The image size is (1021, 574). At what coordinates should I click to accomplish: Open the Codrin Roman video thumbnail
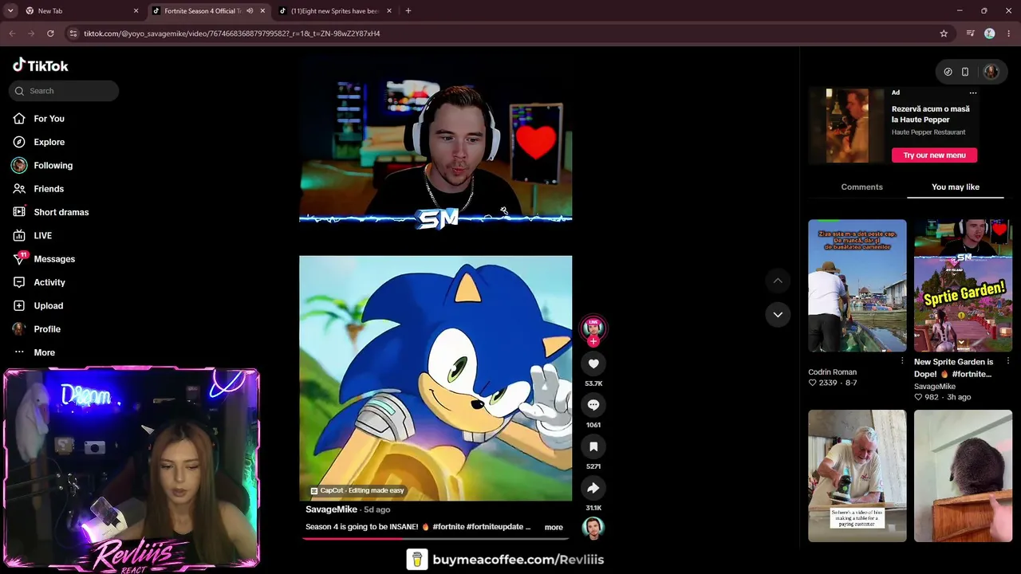coord(857,285)
